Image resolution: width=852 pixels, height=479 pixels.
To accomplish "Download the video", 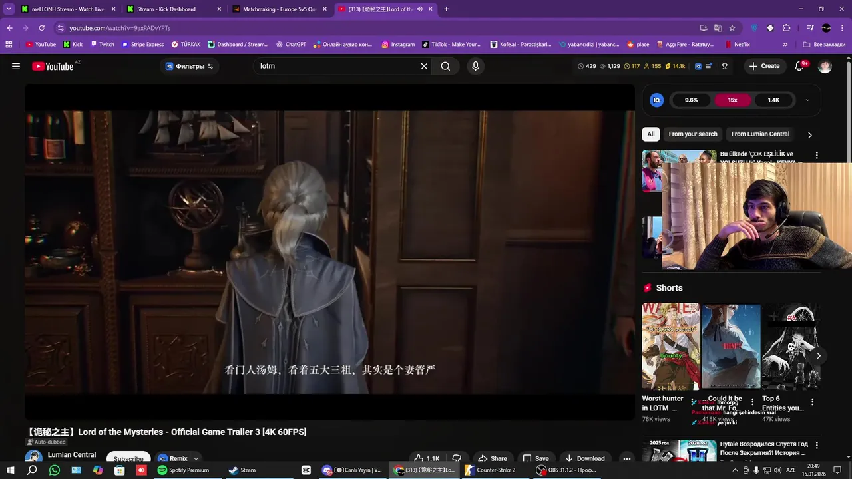I will pyautogui.click(x=585, y=458).
